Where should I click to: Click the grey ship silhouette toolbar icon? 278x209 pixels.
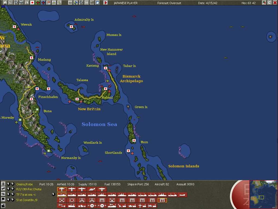tap(70, 3)
